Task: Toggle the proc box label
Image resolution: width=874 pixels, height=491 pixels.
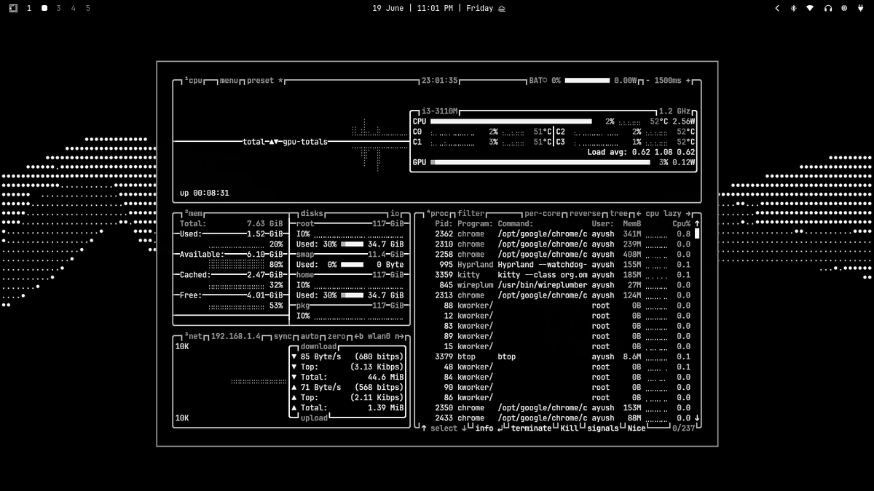Action: coord(438,214)
